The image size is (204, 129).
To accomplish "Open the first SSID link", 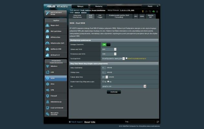I will tap(77, 13).
